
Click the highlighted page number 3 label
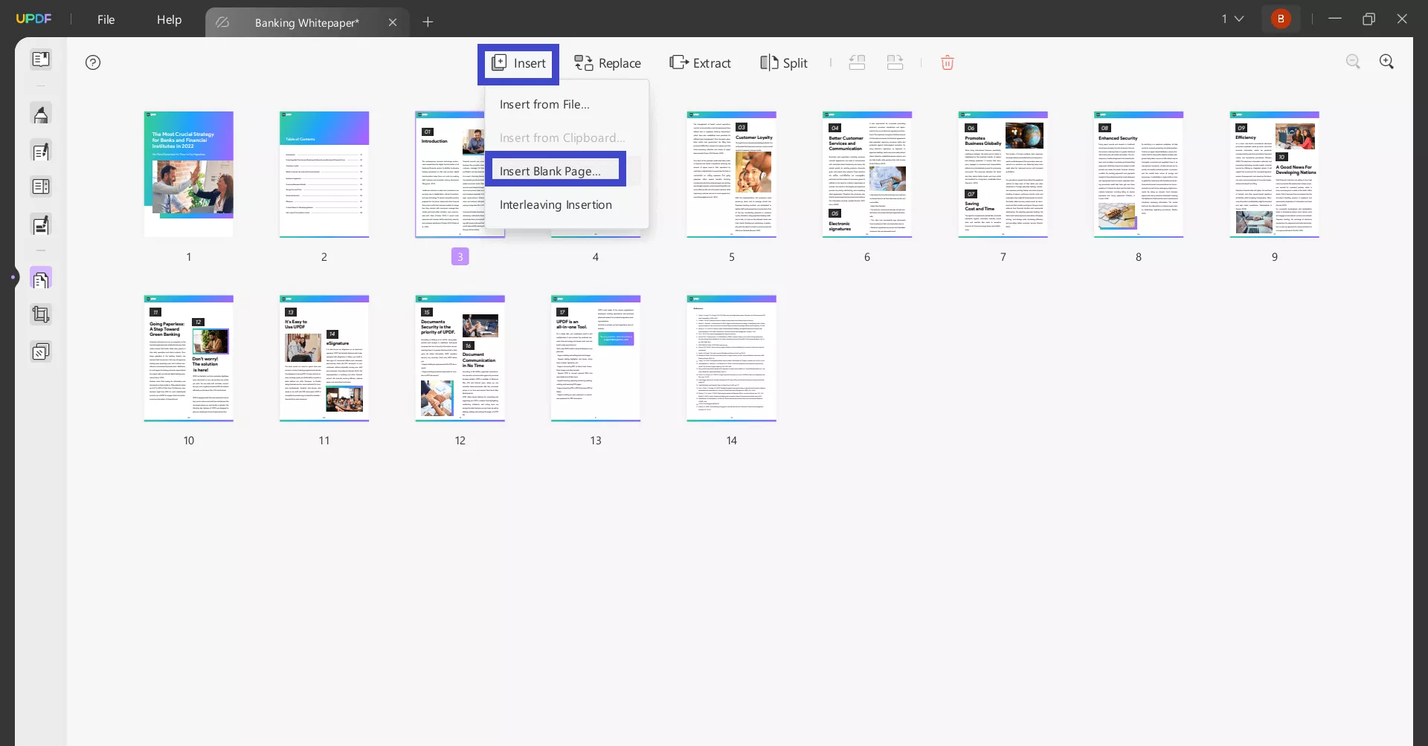click(460, 256)
